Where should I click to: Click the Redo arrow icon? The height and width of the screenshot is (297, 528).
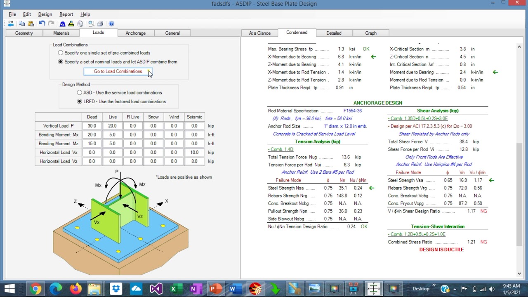(51, 24)
